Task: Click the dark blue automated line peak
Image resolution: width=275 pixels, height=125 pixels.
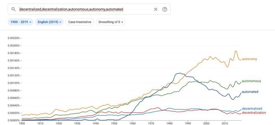Action: coord(179,73)
